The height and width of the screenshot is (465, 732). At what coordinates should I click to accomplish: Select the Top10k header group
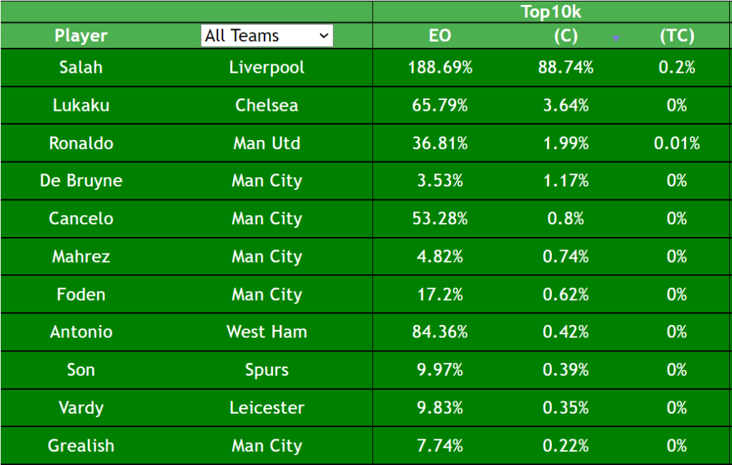click(x=551, y=11)
